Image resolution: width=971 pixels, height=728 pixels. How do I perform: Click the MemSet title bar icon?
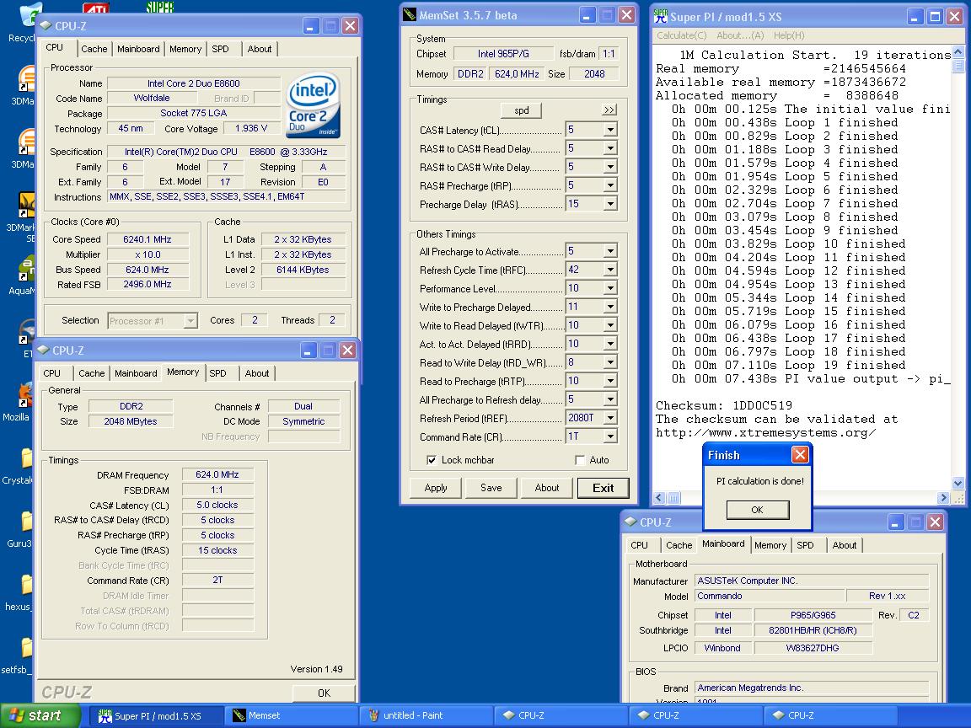(x=409, y=15)
